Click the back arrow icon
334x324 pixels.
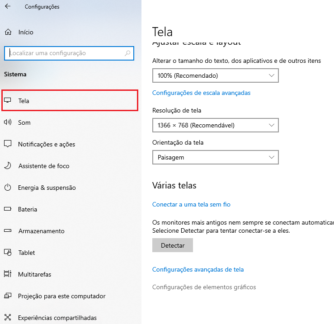[7, 7]
